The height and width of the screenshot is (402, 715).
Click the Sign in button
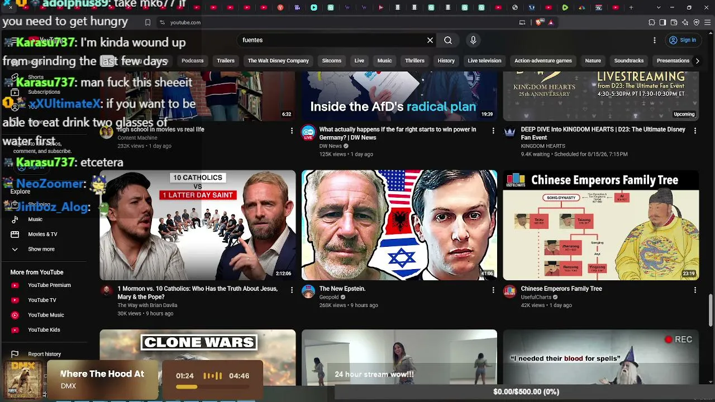683,40
